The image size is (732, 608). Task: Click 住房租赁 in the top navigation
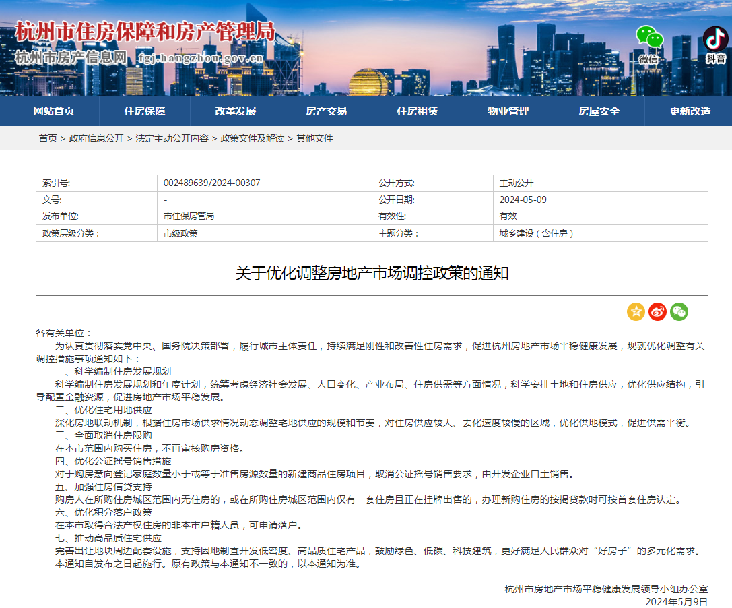pos(418,111)
